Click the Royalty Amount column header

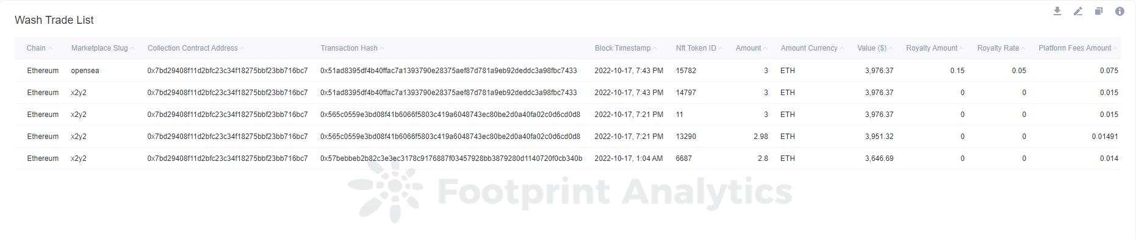(x=932, y=48)
